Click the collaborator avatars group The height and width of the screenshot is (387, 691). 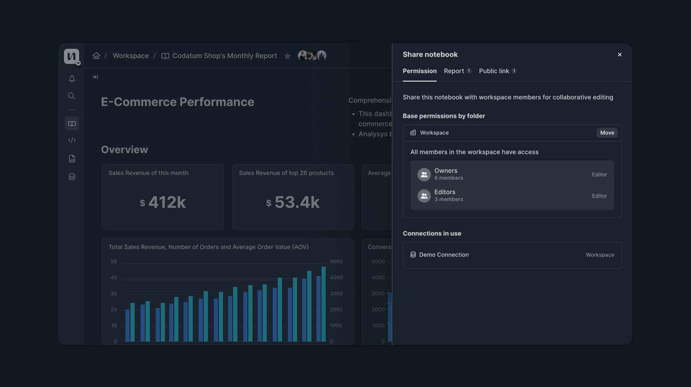(x=312, y=56)
